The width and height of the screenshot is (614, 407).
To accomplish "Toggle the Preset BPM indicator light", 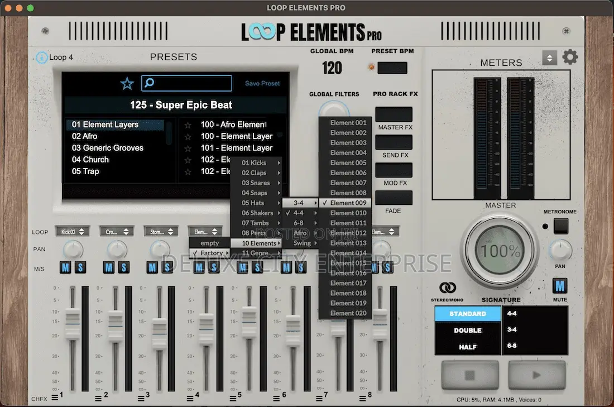I will click(371, 68).
